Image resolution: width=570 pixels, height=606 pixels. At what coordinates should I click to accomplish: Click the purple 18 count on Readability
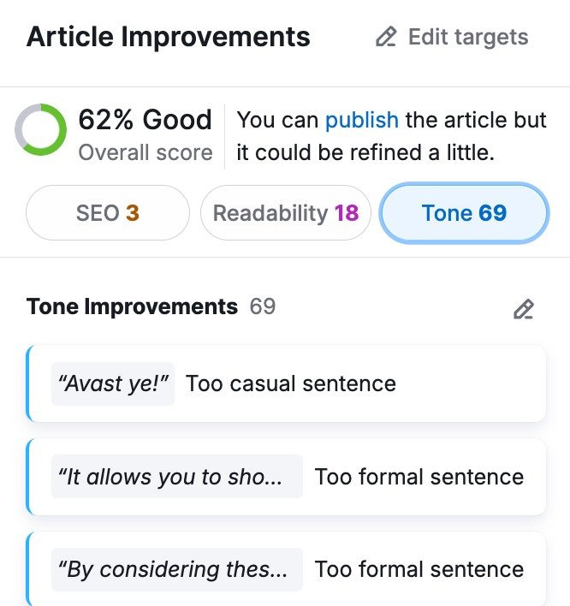(347, 212)
